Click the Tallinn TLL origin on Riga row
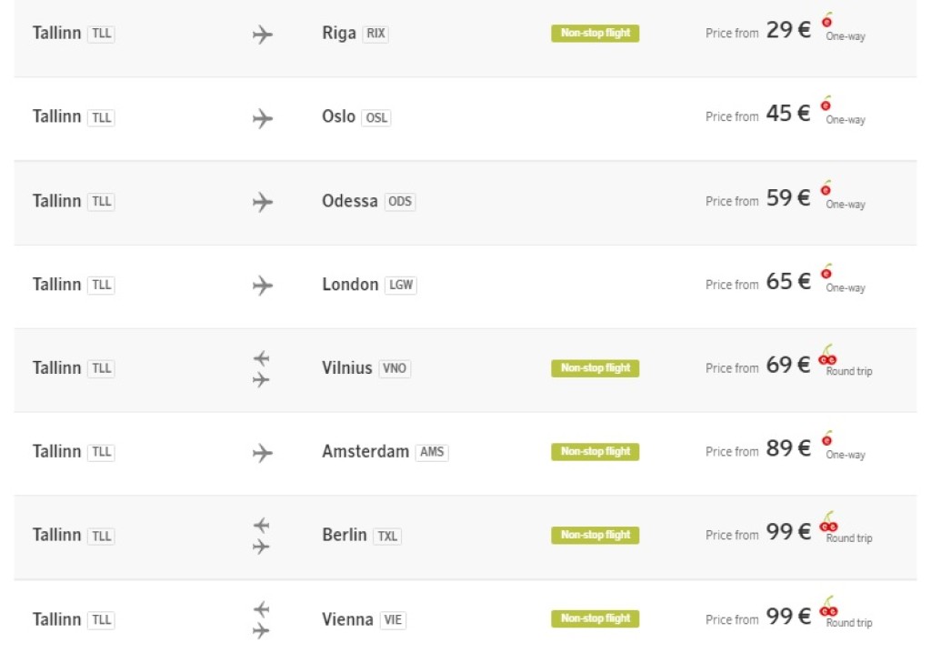The height and width of the screenshot is (663, 931). [73, 34]
